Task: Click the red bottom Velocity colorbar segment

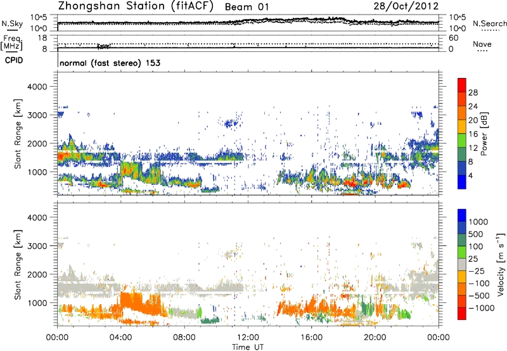Action: (462, 314)
